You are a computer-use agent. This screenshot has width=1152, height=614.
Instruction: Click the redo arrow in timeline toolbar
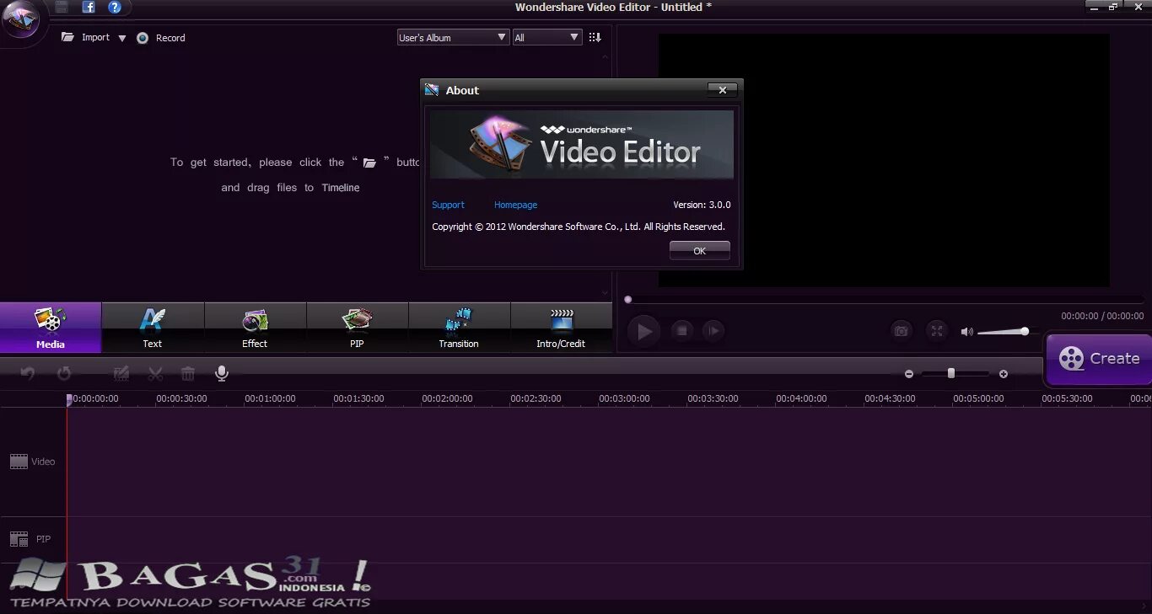coord(64,373)
